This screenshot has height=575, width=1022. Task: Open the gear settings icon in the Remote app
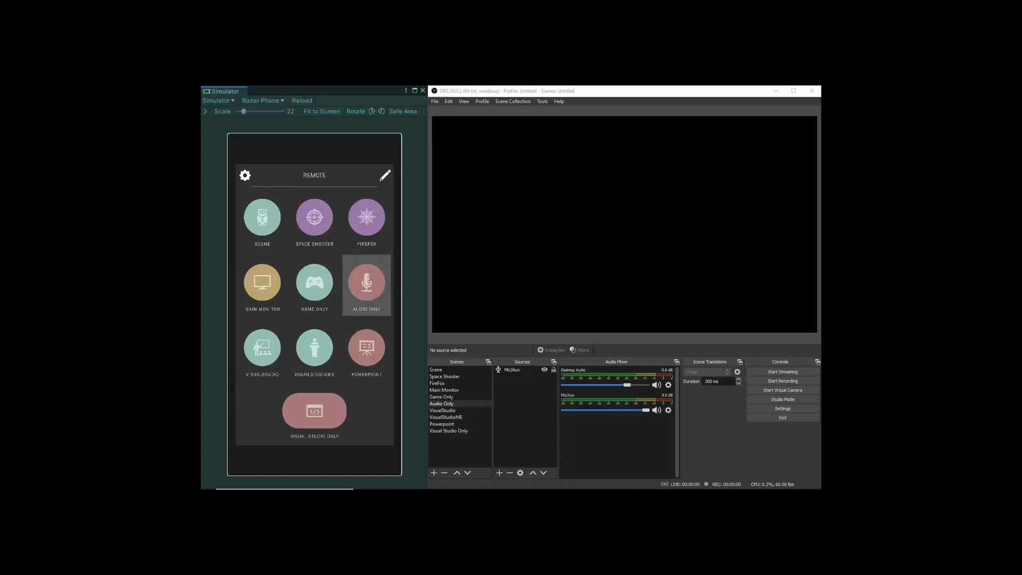pyautogui.click(x=245, y=175)
